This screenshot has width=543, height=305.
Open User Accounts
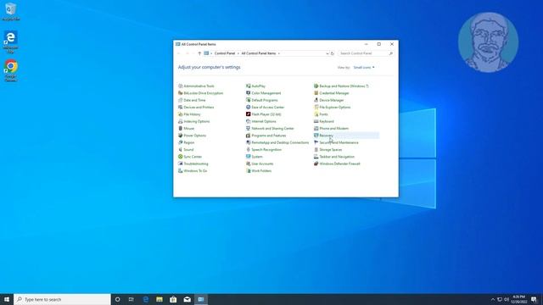(260, 164)
